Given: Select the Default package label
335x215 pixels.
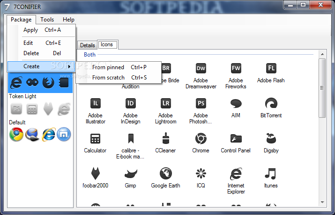Looking at the screenshot, I should click(x=17, y=122).
